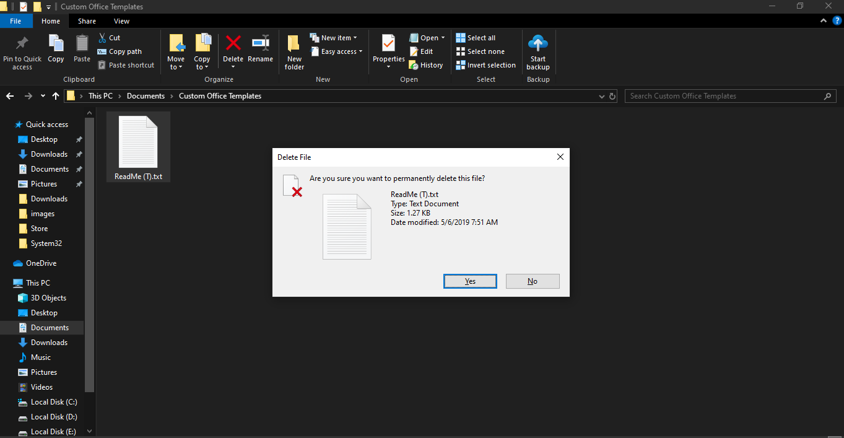Select OneDrive in navigation pane
The image size is (844, 438).
[x=41, y=263]
